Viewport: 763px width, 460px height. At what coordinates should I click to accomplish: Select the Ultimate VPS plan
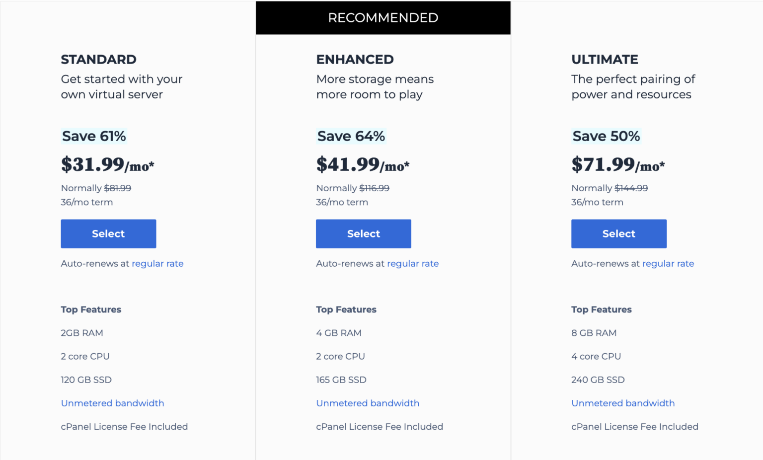(x=618, y=233)
